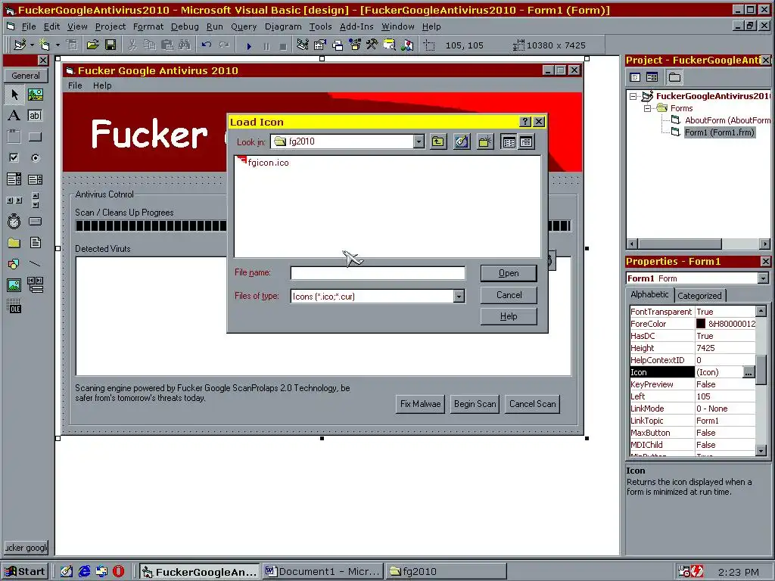Click the scan progress bar on the form

point(323,226)
